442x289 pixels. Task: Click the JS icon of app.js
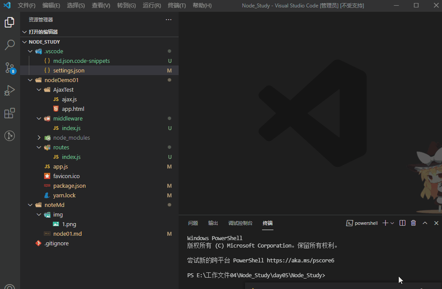[x=47, y=166]
